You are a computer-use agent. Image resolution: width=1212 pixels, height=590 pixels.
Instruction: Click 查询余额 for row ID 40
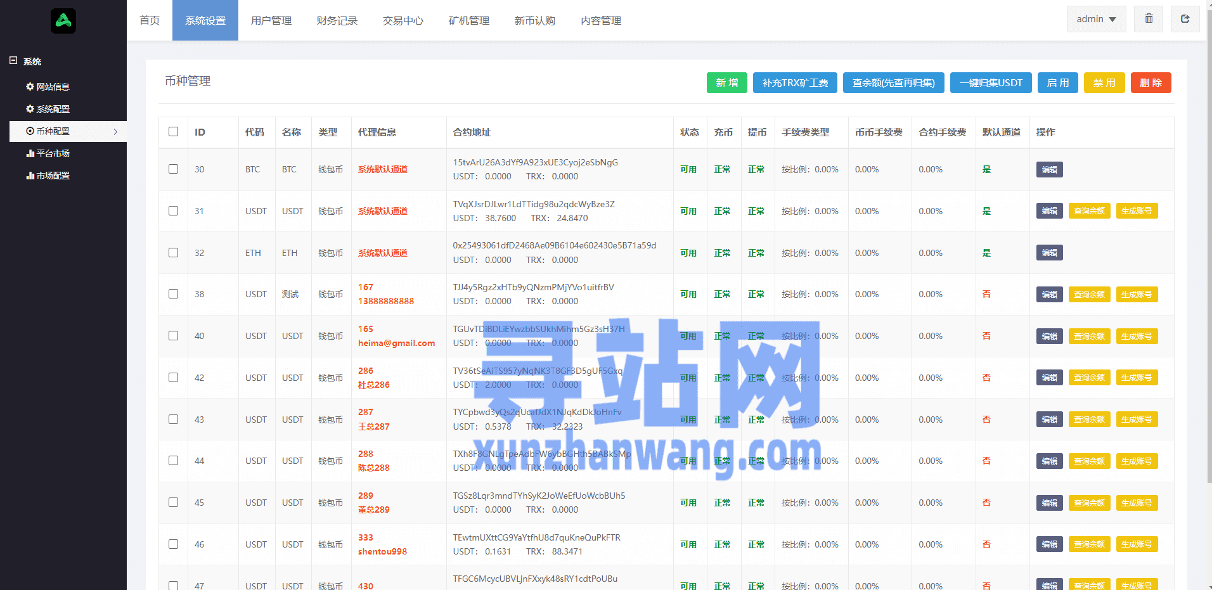point(1089,336)
